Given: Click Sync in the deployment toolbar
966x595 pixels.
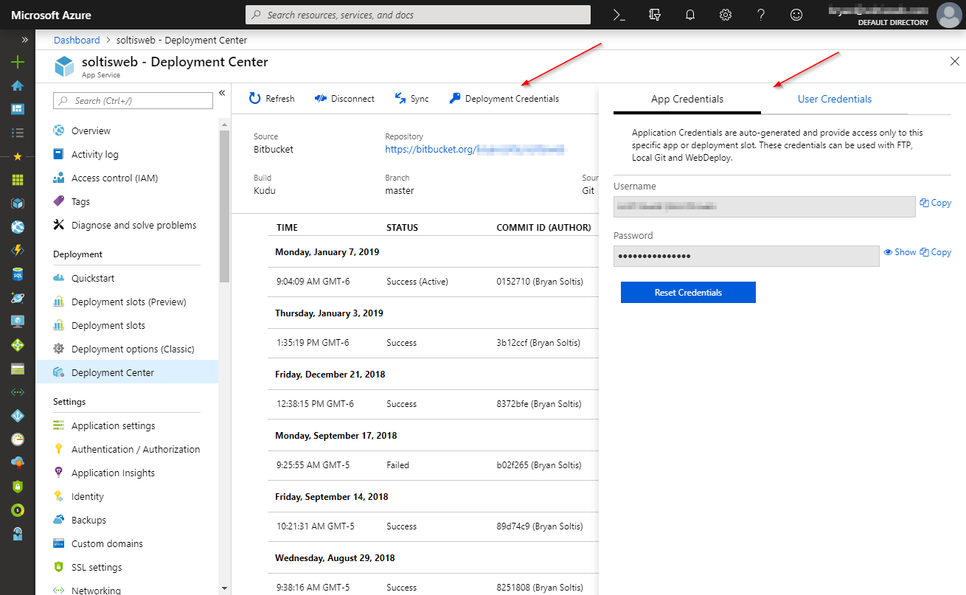Looking at the screenshot, I should [x=411, y=99].
